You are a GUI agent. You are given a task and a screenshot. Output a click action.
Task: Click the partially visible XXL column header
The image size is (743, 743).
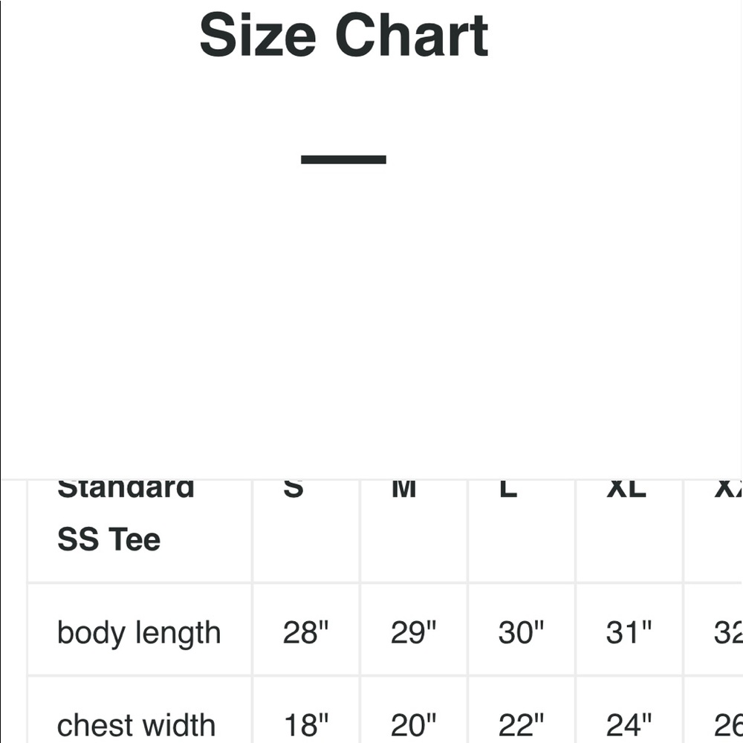point(713,531)
